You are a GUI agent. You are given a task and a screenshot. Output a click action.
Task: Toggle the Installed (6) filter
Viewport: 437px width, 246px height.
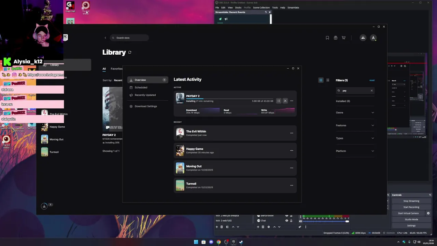(343, 101)
